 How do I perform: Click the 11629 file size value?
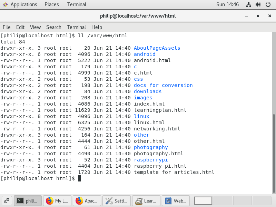tap(82, 110)
